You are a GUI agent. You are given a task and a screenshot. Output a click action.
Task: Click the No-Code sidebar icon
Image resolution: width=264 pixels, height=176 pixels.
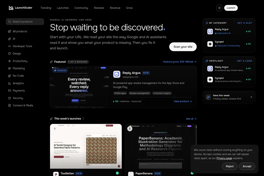pos(10,76)
